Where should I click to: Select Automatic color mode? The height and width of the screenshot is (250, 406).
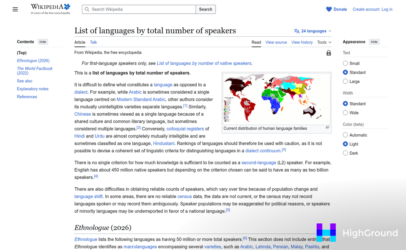point(345,135)
